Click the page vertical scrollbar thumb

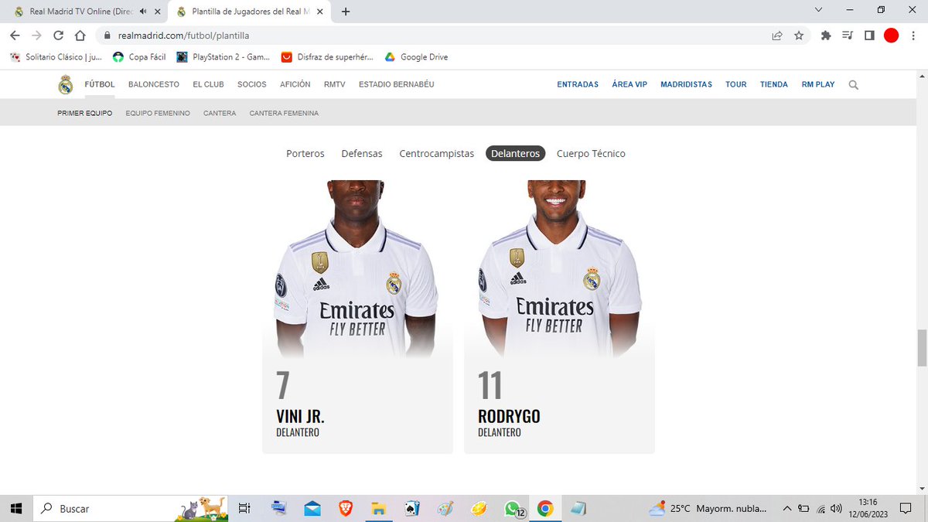(921, 348)
